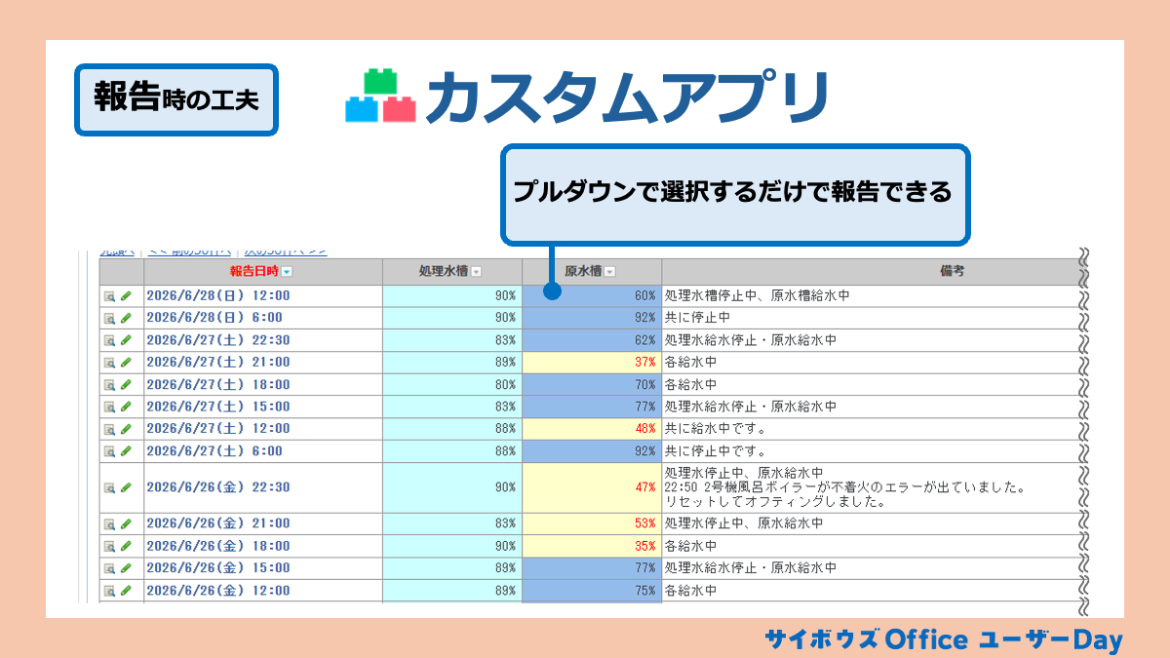Open details icon for 2026/6/27(土) 21:00 row
This screenshot has height=658, width=1170.
pyautogui.click(x=110, y=363)
